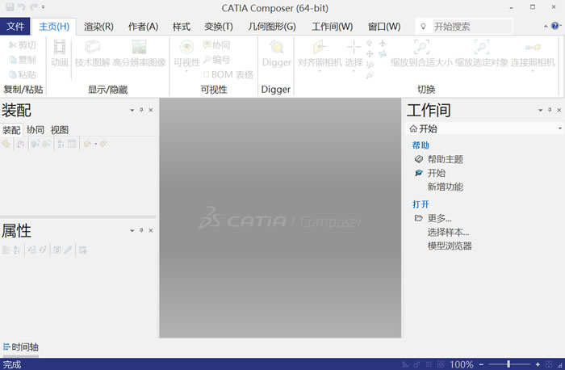This screenshot has width=565, height=370.
Task: Click the 模型浏览器 model browser link
Action: (450, 246)
